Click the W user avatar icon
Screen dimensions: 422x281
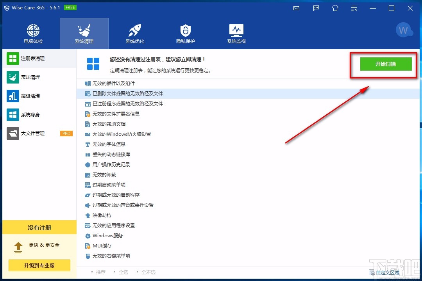coord(404,30)
